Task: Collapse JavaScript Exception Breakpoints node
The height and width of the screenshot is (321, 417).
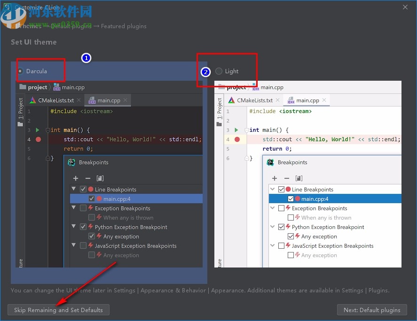Action: click(x=74, y=245)
